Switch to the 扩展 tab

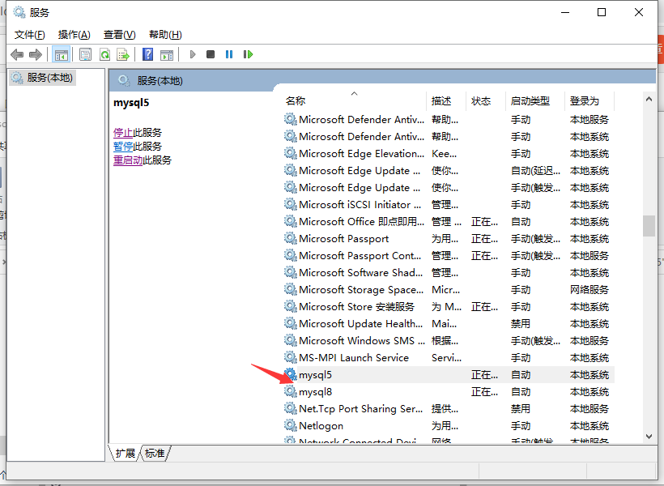tap(125, 454)
